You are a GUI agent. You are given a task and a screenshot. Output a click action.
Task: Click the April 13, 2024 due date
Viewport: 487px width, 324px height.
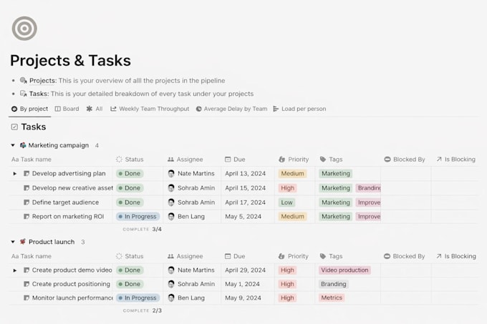coord(246,174)
